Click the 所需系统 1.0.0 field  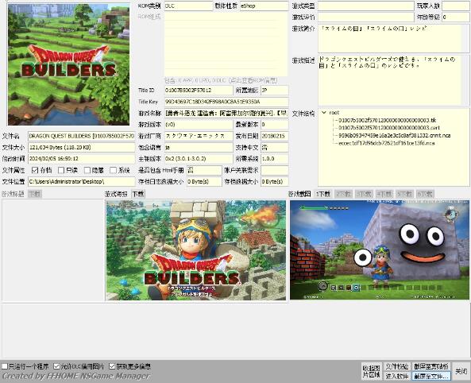click(275, 159)
